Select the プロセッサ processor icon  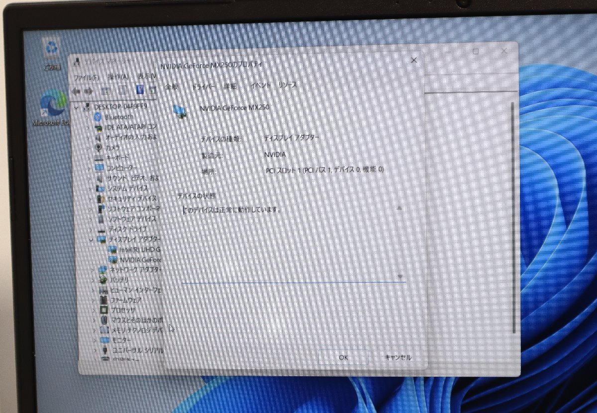tap(104, 310)
